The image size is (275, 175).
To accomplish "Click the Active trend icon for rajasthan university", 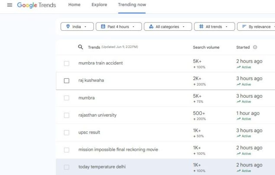I will [x=239, y=119].
